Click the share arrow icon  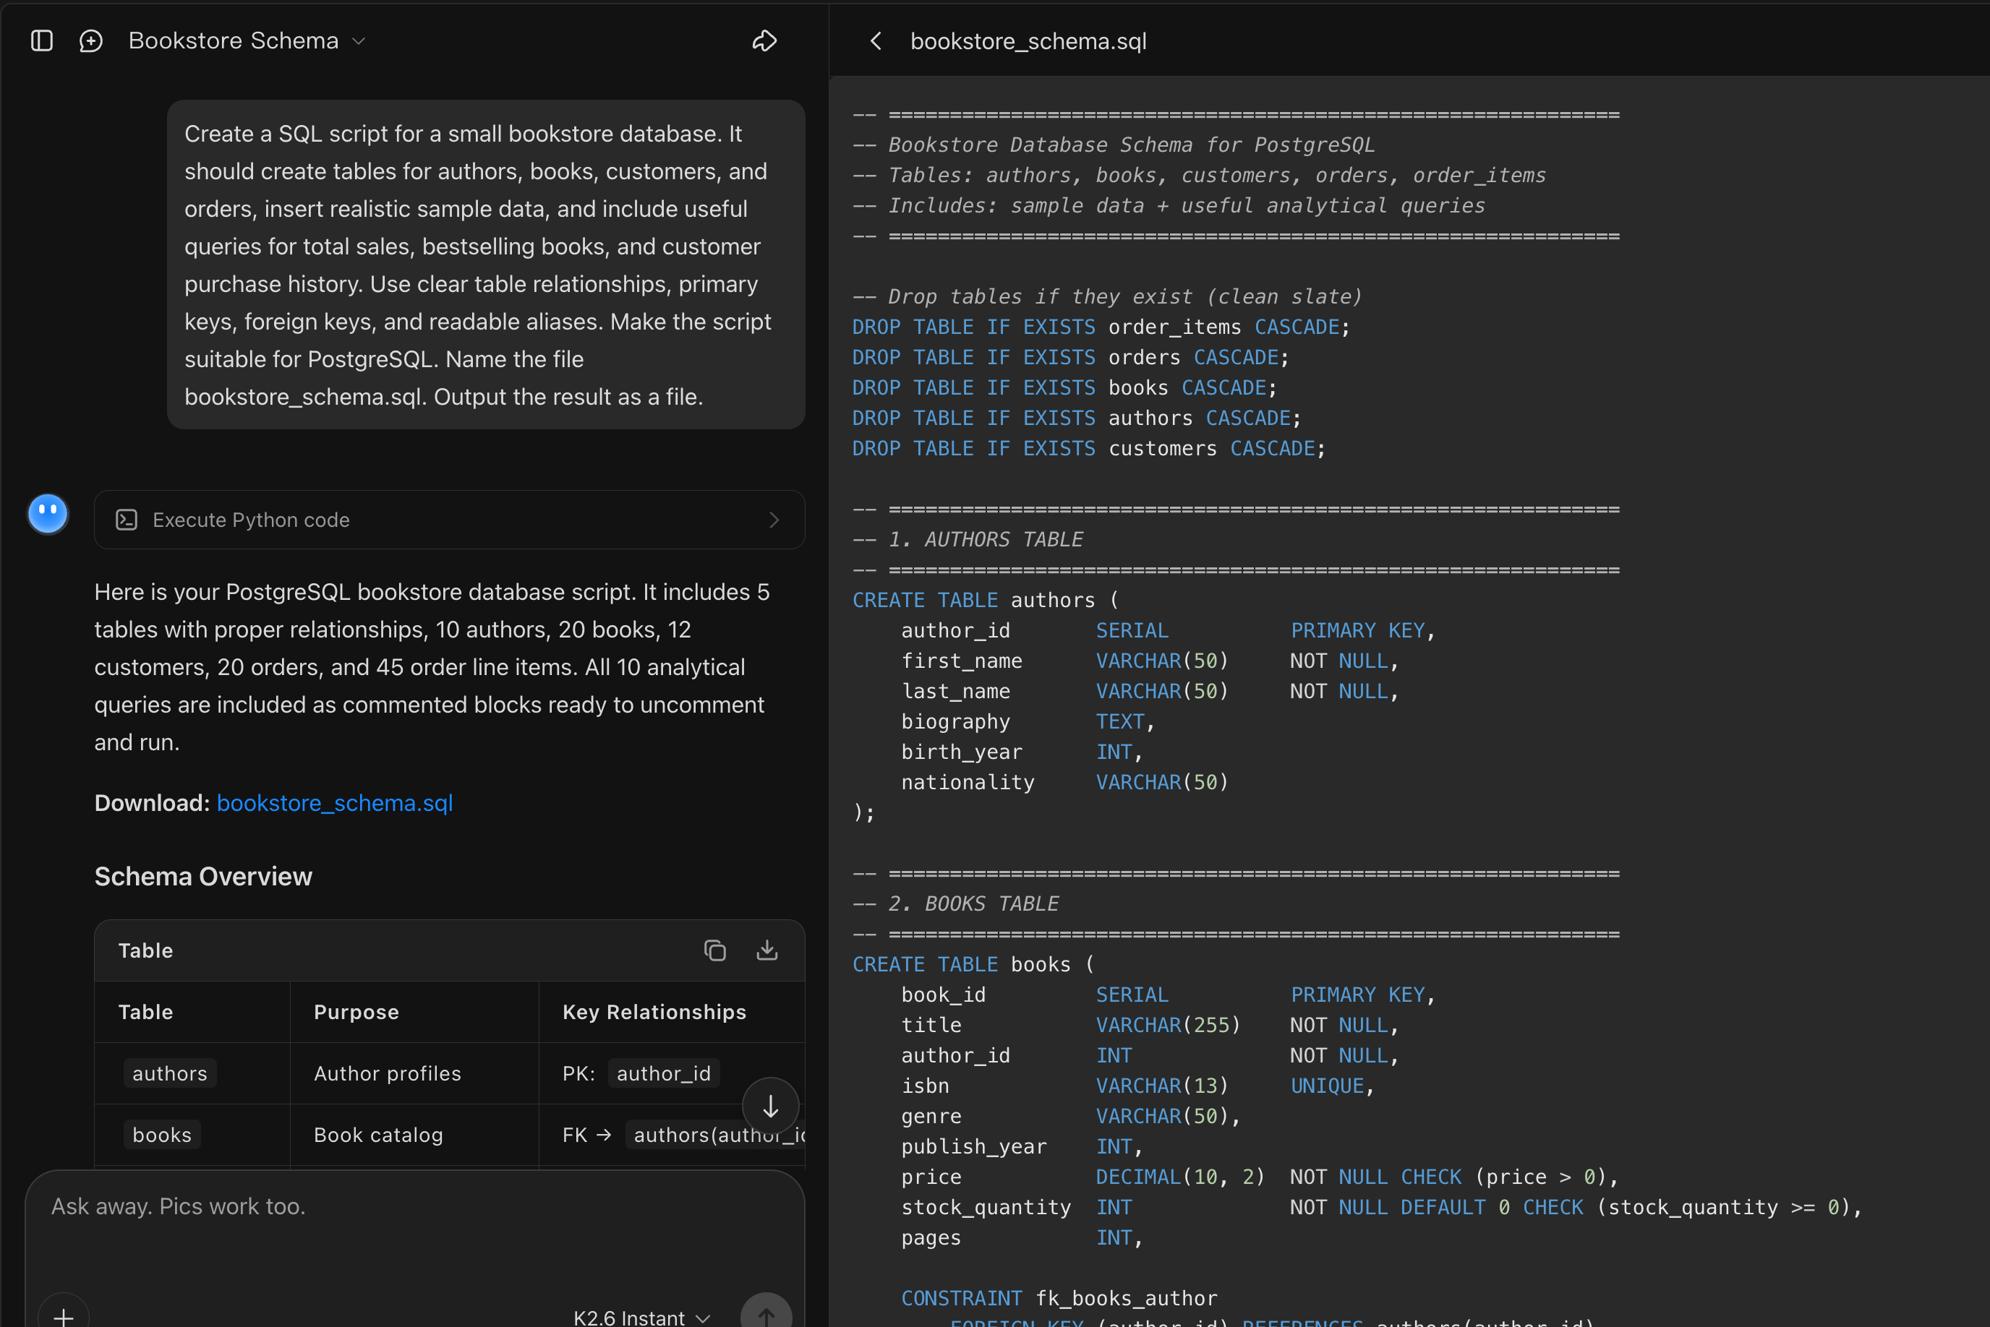coord(764,40)
